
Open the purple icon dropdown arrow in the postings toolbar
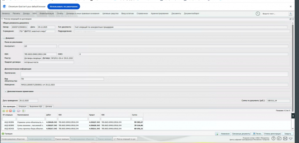(20, 111)
